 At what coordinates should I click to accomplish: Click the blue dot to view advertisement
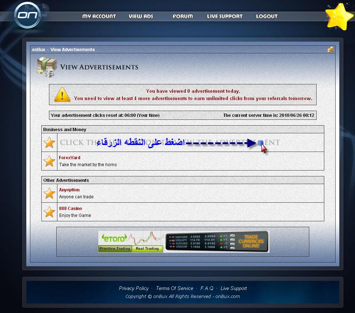[x=260, y=143]
